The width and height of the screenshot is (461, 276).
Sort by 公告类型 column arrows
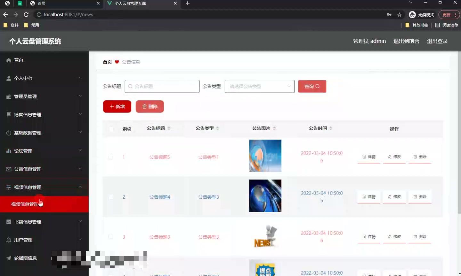218,128
